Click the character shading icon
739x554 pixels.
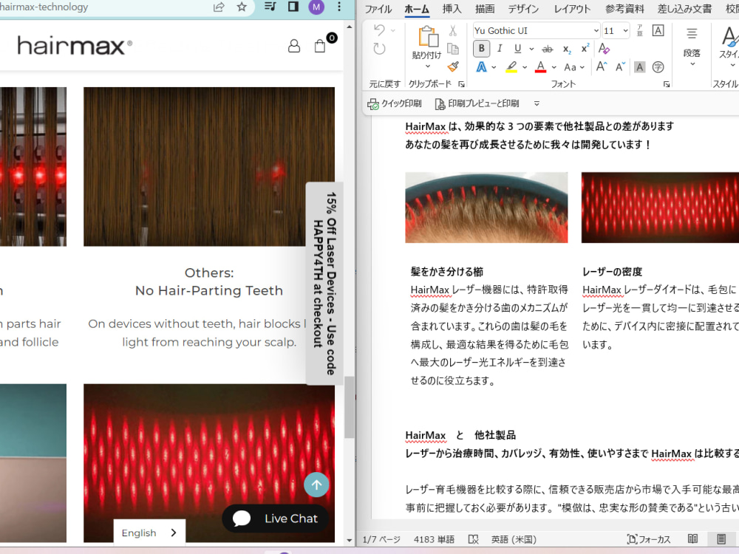click(639, 67)
